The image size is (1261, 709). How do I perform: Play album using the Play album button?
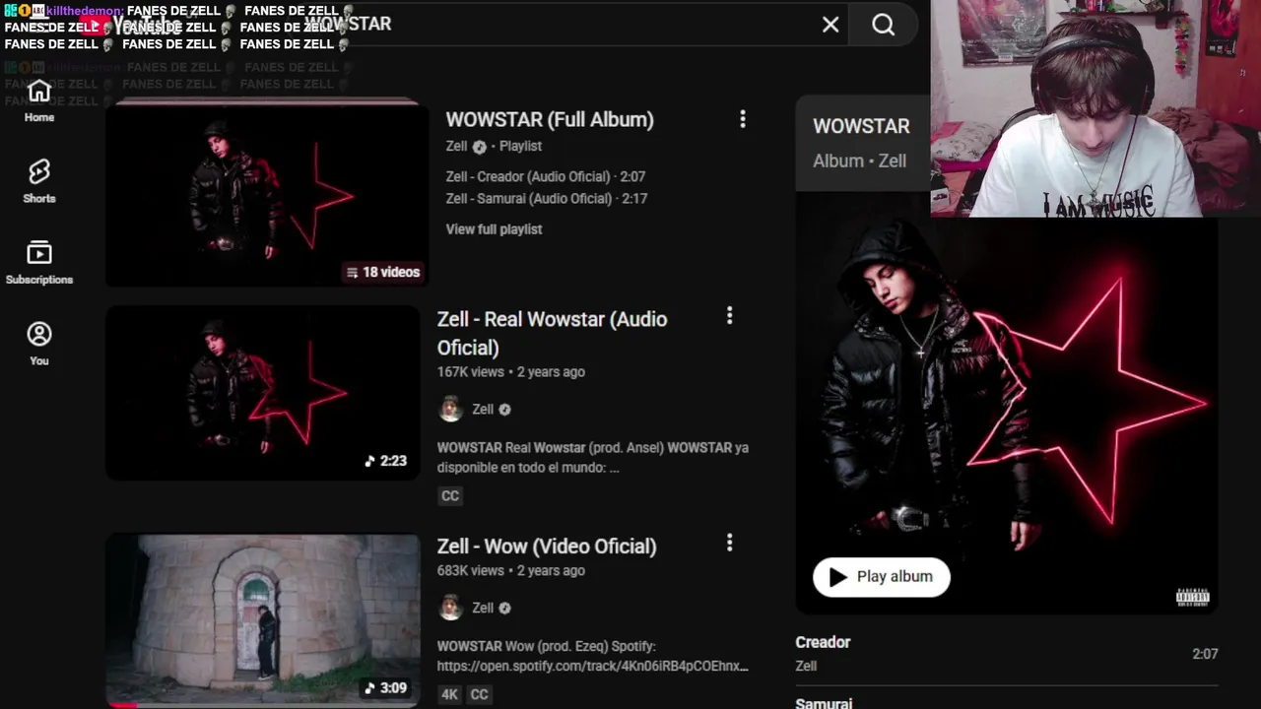coord(882,577)
